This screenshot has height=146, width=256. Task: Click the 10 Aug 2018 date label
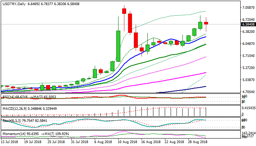pyautogui.click(x=128, y=142)
